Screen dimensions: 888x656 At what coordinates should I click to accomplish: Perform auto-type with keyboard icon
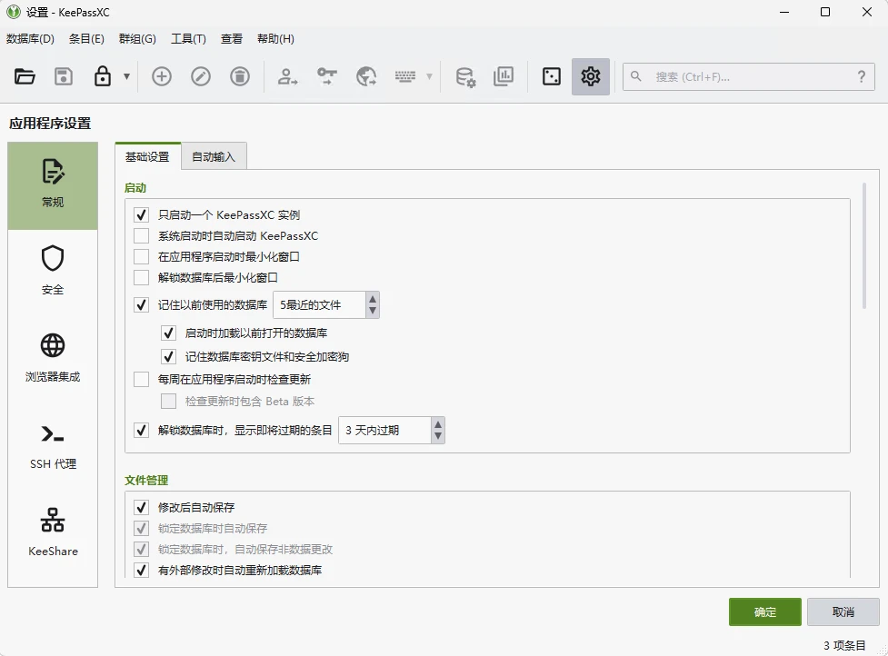click(x=405, y=76)
